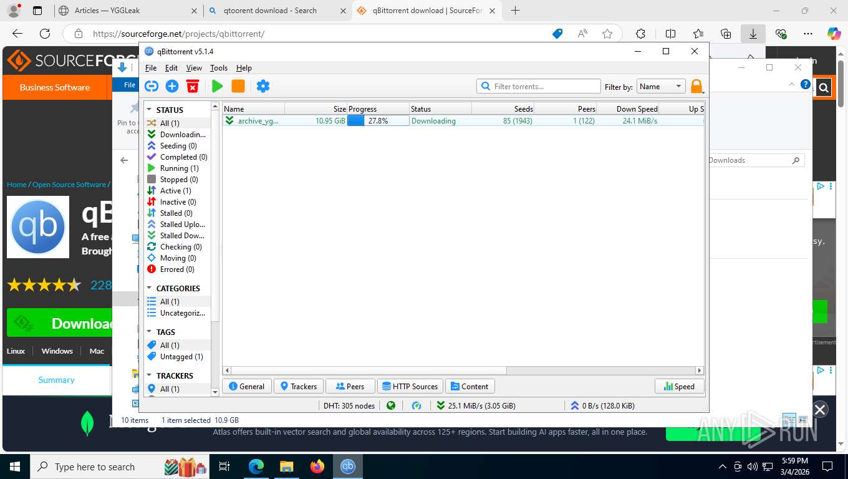Open Edge downloads icon in browser toolbar

click(x=753, y=34)
